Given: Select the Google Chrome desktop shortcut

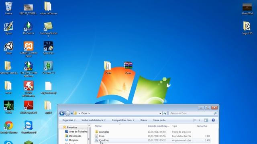Looking at the screenshot, I should (8, 127).
